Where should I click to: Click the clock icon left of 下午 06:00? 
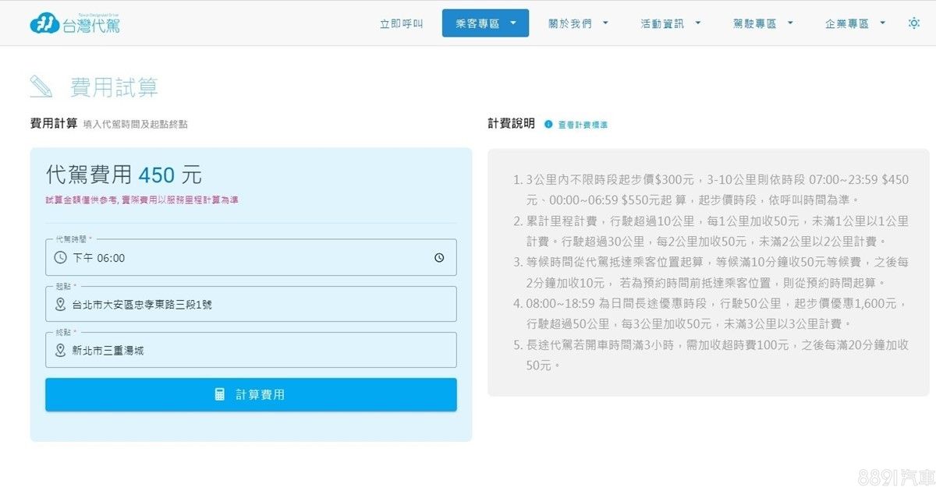pyautogui.click(x=61, y=258)
